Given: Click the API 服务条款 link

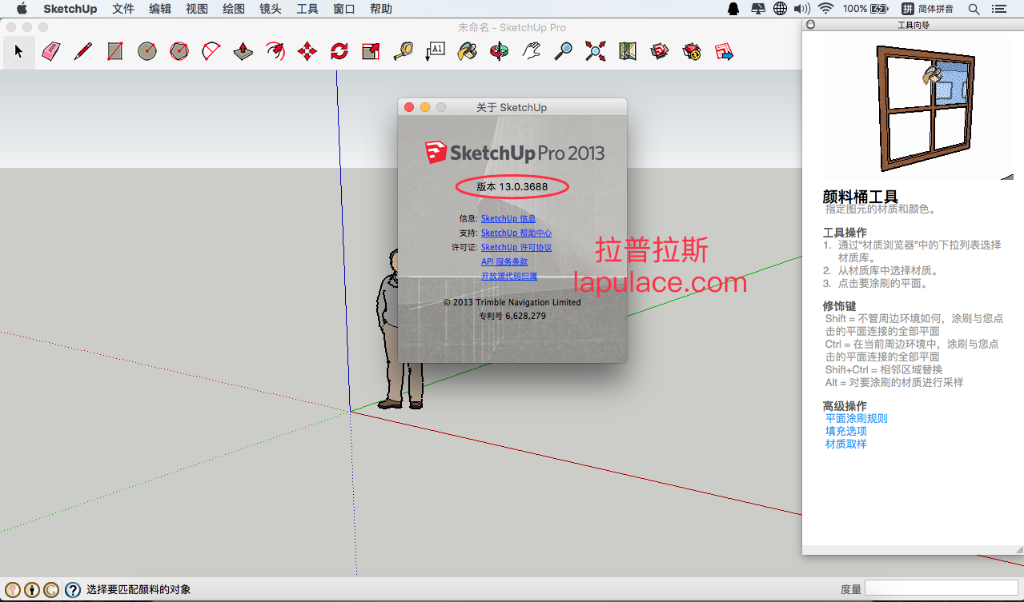Looking at the screenshot, I should (x=504, y=261).
